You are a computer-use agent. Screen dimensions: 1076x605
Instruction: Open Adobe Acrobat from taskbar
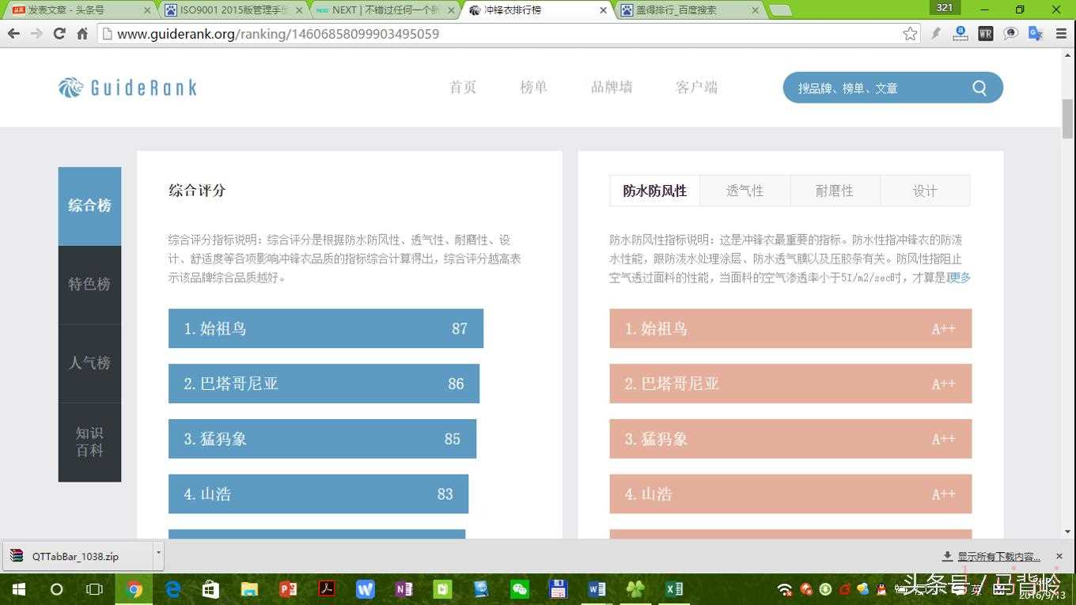pos(327,589)
